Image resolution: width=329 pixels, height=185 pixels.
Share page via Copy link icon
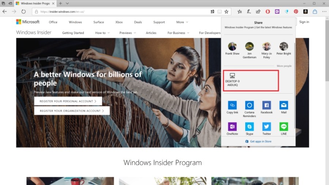point(232,105)
